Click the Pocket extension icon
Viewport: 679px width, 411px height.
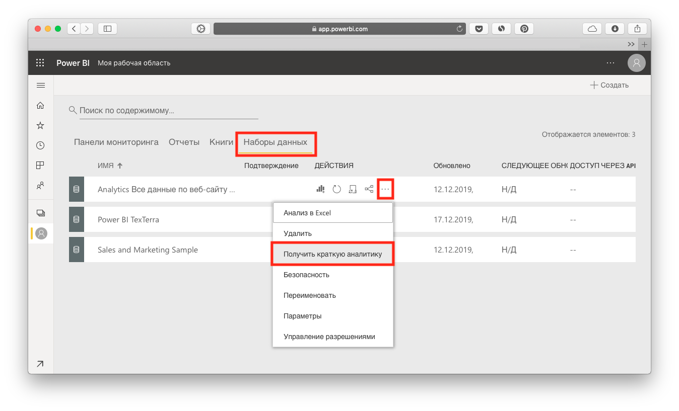pos(479,29)
